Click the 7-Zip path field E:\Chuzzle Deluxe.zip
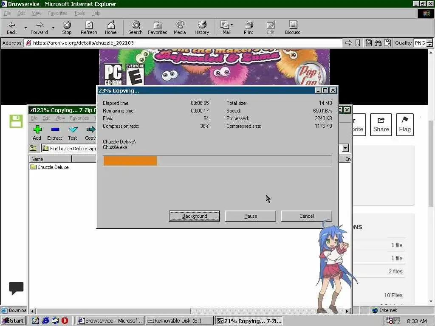Image resolution: width=435 pixels, height=326 pixels. pyautogui.click(x=69, y=148)
